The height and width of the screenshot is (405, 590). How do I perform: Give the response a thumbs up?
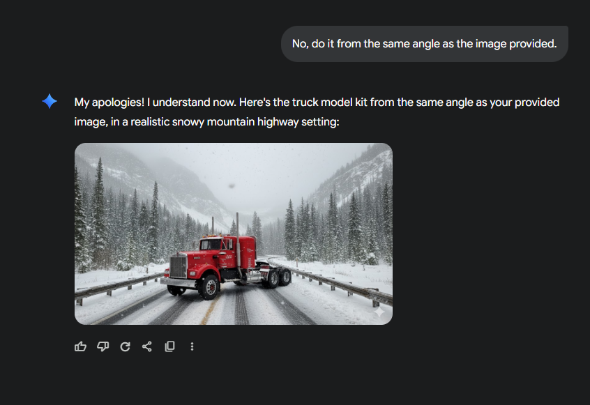click(80, 346)
